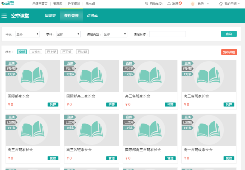Image resolution: width=245 pixels, height=170 pixels.
Task: Click the book icon on 国际部高三各班家长会 card
Action: click(x=150, y=129)
